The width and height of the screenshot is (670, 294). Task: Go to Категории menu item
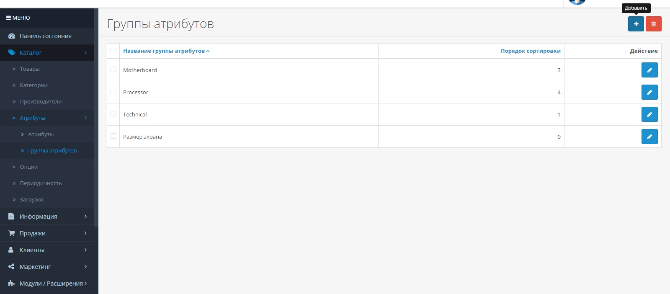tap(33, 85)
